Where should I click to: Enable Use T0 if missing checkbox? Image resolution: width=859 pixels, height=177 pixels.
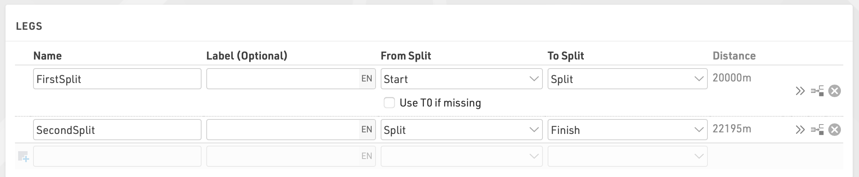point(389,103)
